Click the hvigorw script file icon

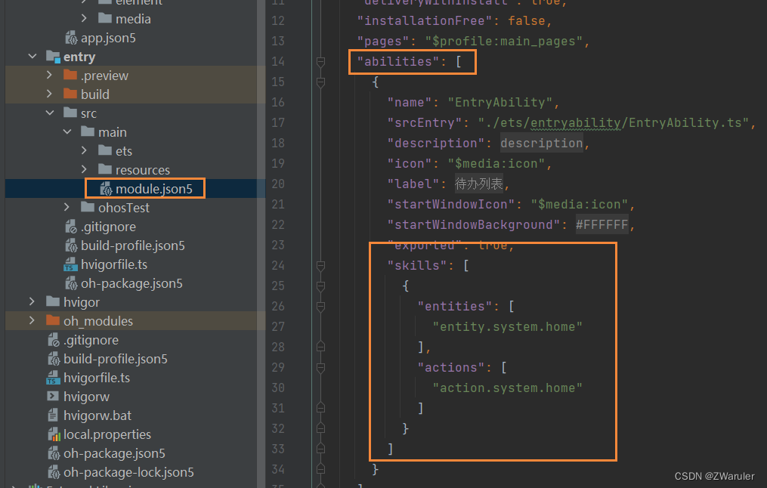click(53, 396)
